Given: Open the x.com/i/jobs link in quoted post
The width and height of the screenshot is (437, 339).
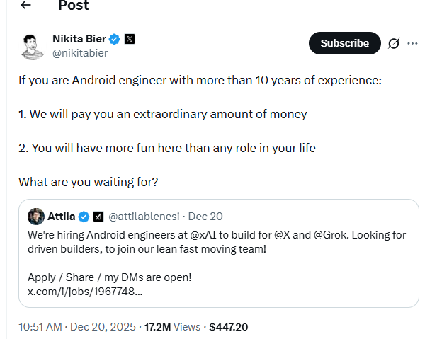Looking at the screenshot, I should pyautogui.click(x=84, y=292).
